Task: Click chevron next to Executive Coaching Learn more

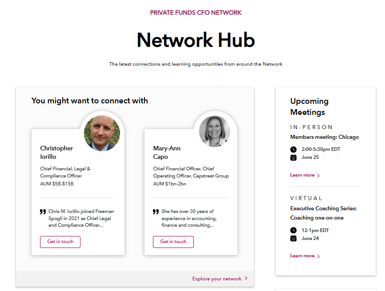Action: click(318, 256)
